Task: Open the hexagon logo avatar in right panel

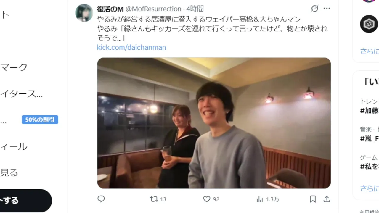Action: click(x=369, y=24)
